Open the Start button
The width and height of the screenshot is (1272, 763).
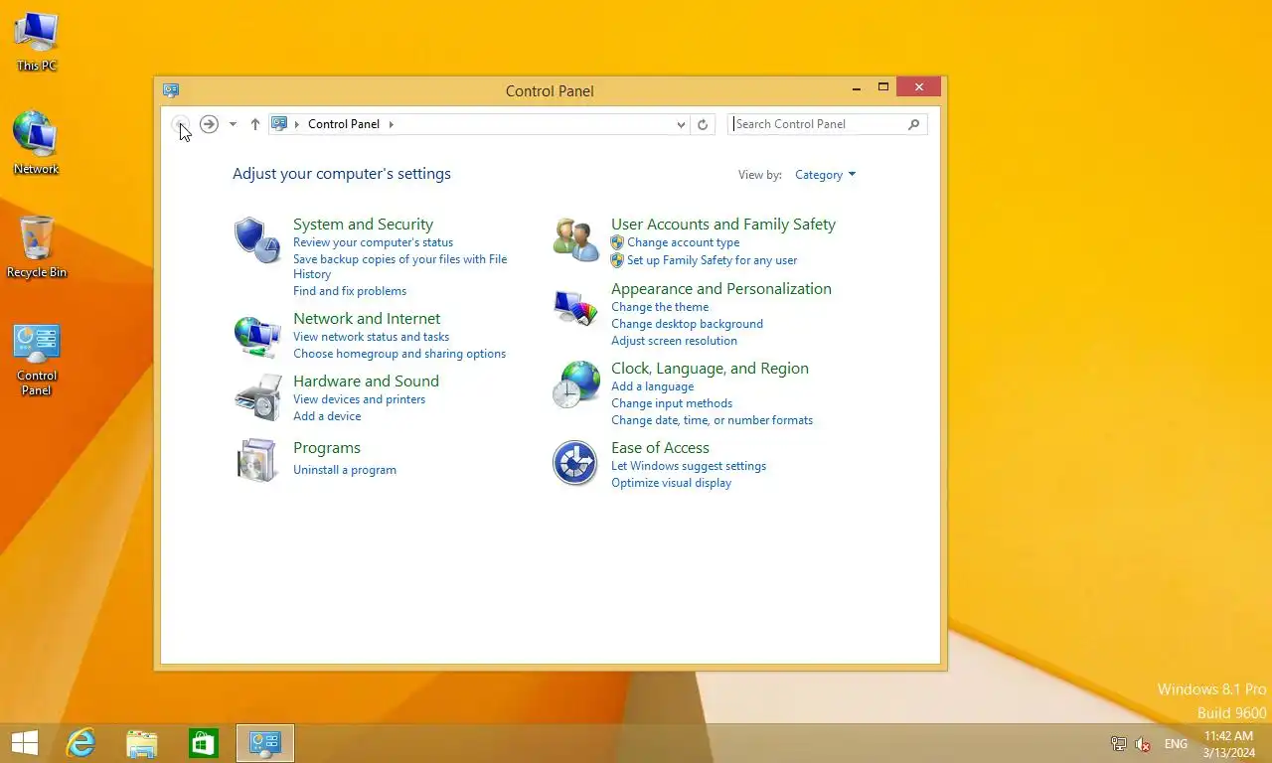[25, 743]
